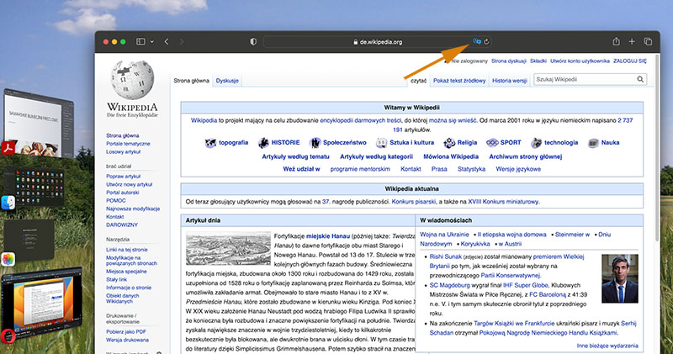Click Pobierz jako PDF link

(126, 331)
